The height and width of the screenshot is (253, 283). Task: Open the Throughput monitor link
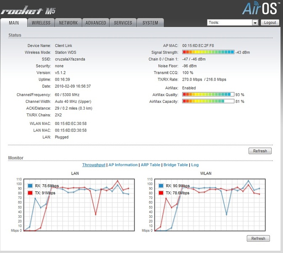(94, 165)
